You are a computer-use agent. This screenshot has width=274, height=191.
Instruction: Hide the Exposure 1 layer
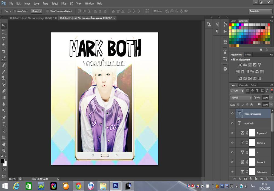(x=232, y=133)
